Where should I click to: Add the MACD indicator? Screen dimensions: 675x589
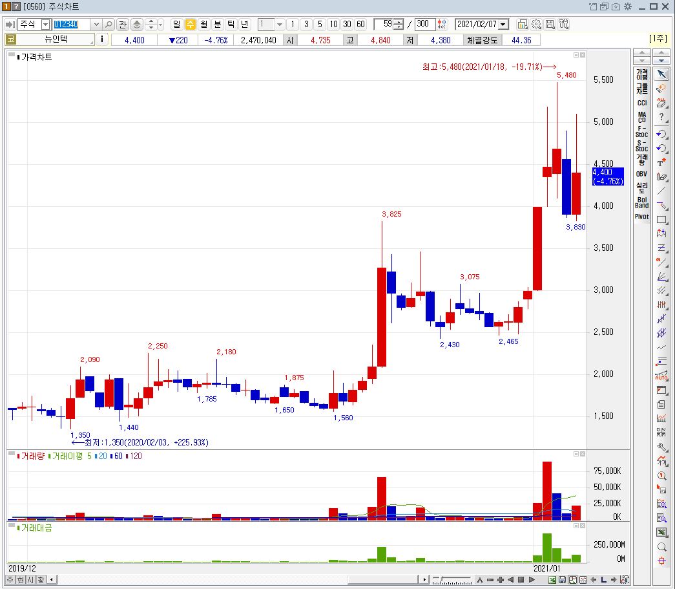pos(642,117)
